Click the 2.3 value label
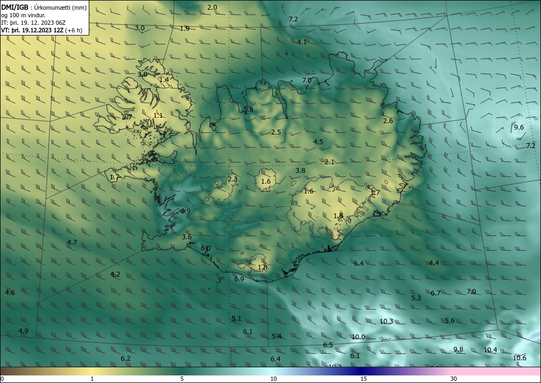The image size is (541, 383). click(233, 179)
